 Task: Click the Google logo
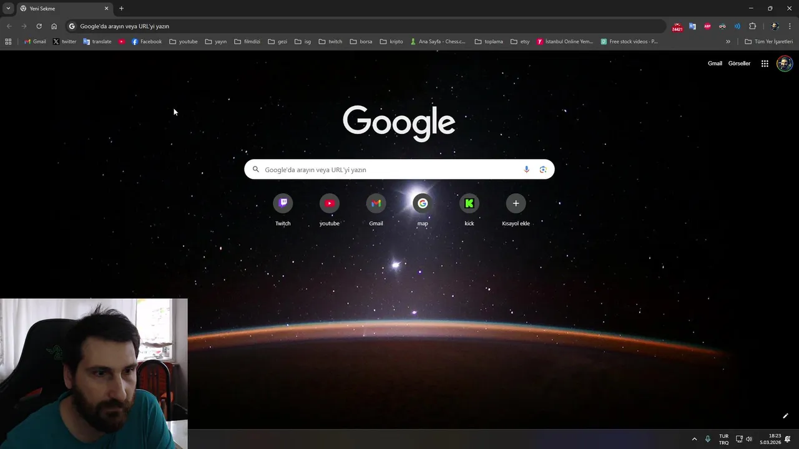[x=399, y=122]
